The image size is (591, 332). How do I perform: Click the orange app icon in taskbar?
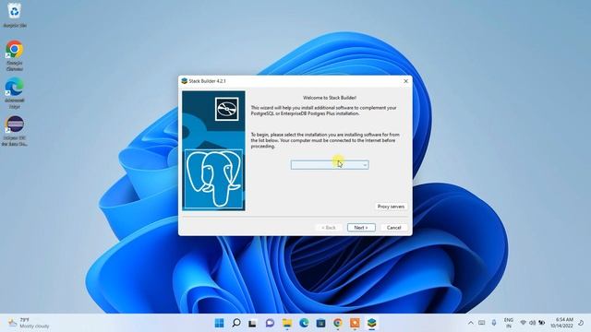click(355, 323)
